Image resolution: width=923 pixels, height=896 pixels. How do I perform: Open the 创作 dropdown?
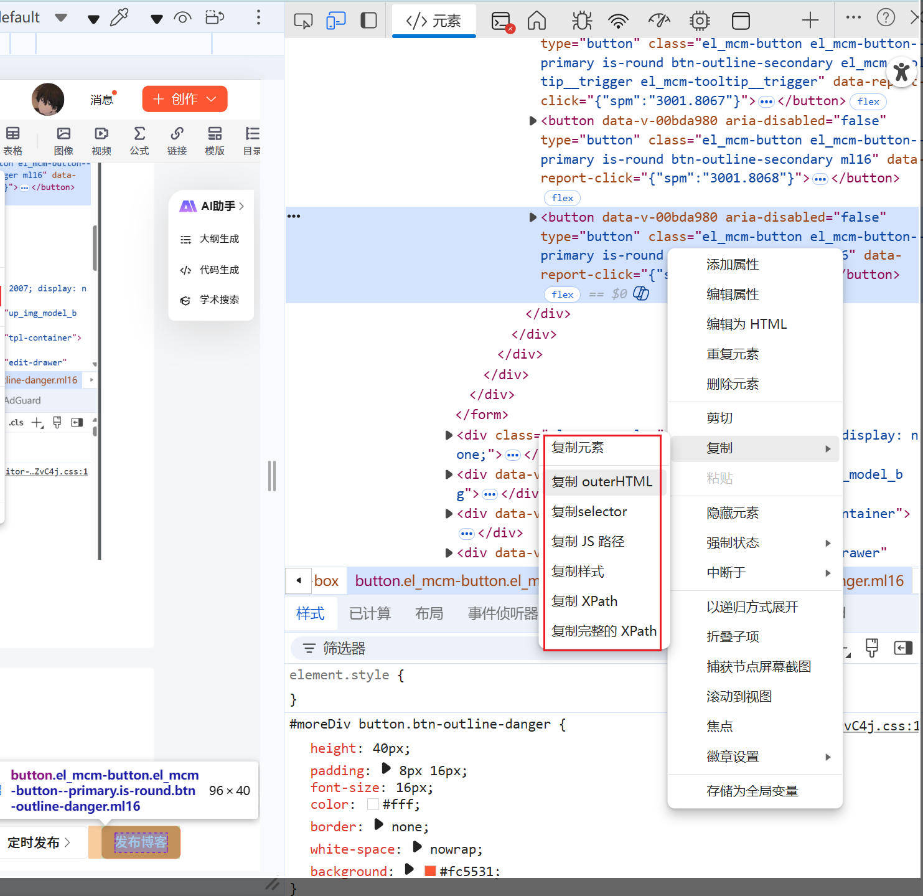point(185,98)
